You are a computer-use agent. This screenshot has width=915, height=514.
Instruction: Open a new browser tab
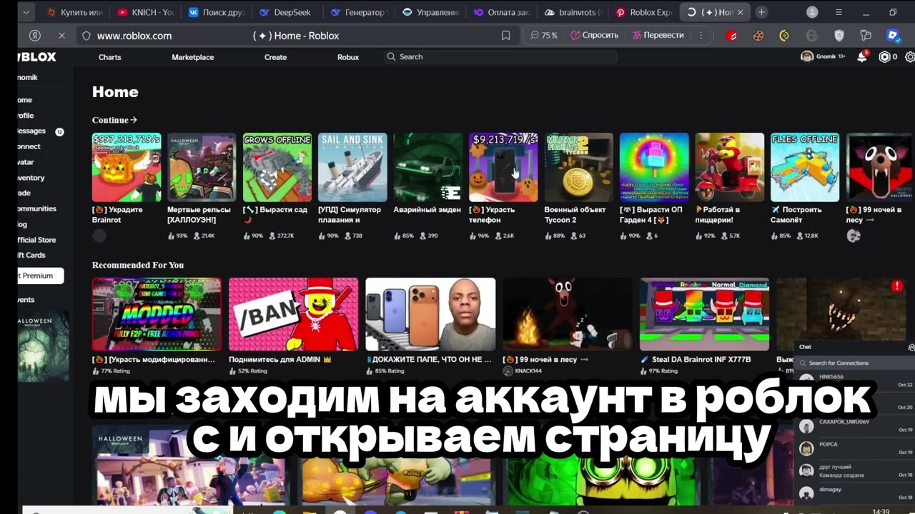761,12
